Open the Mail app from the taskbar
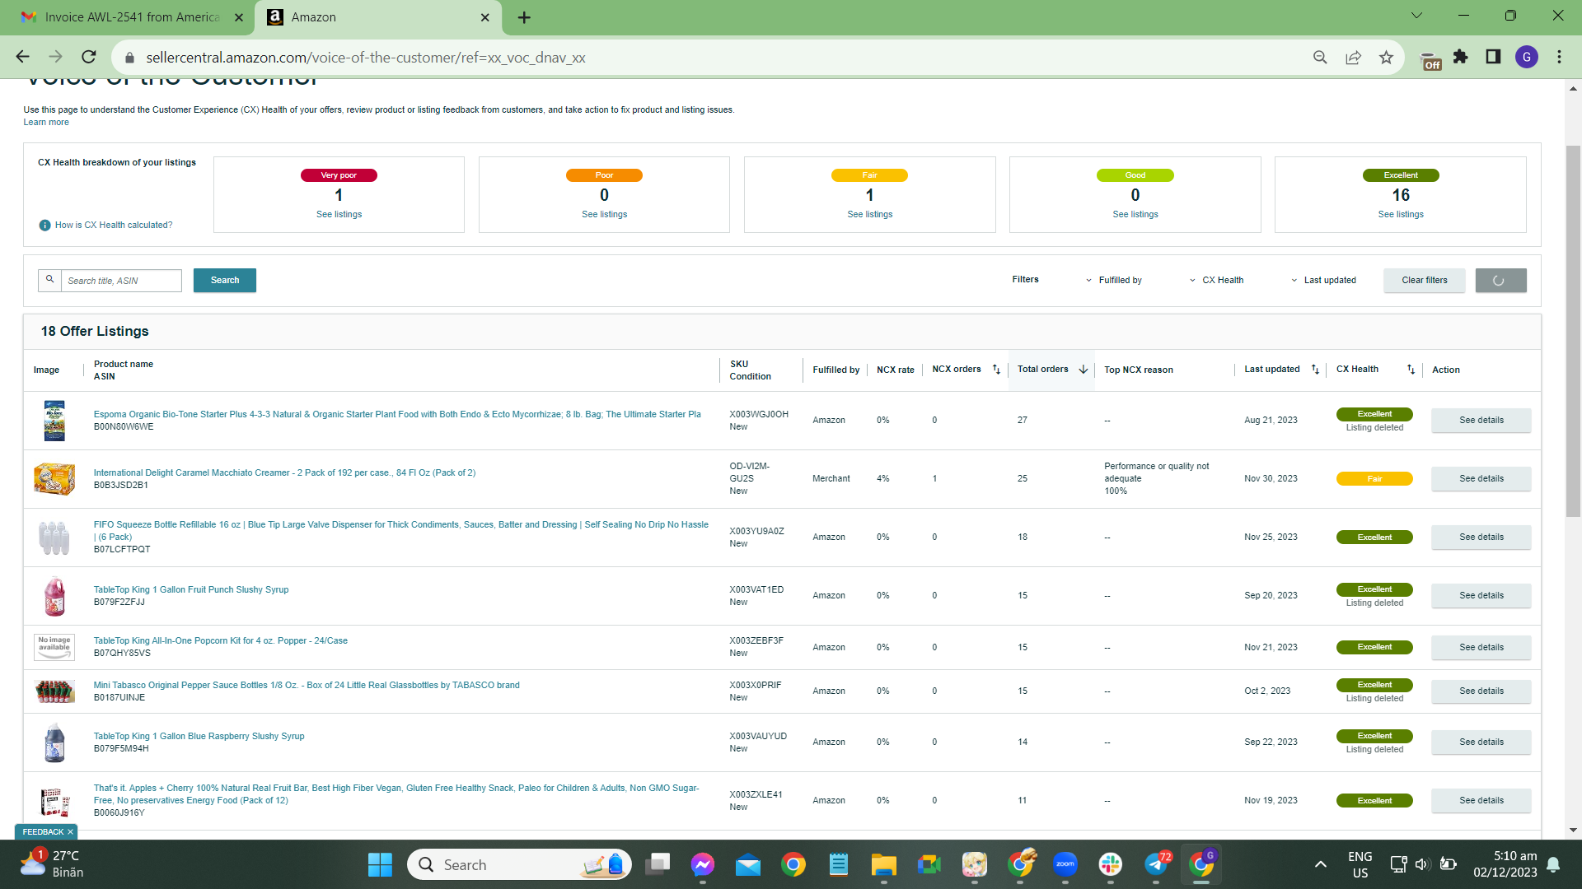The height and width of the screenshot is (889, 1582). 747,865
